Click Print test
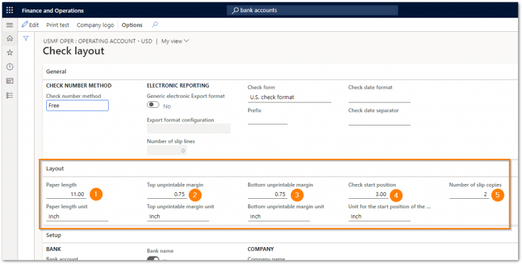Image resolution: width=522 pixels, height=264 pixels. (58, 25)
